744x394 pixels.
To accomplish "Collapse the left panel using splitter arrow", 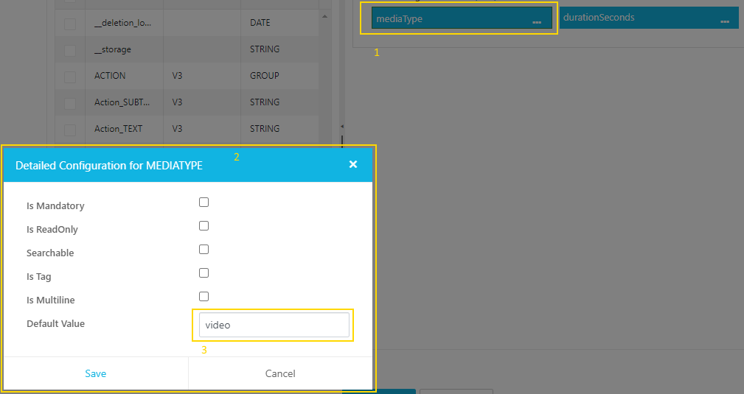I will tap(341, 127).
